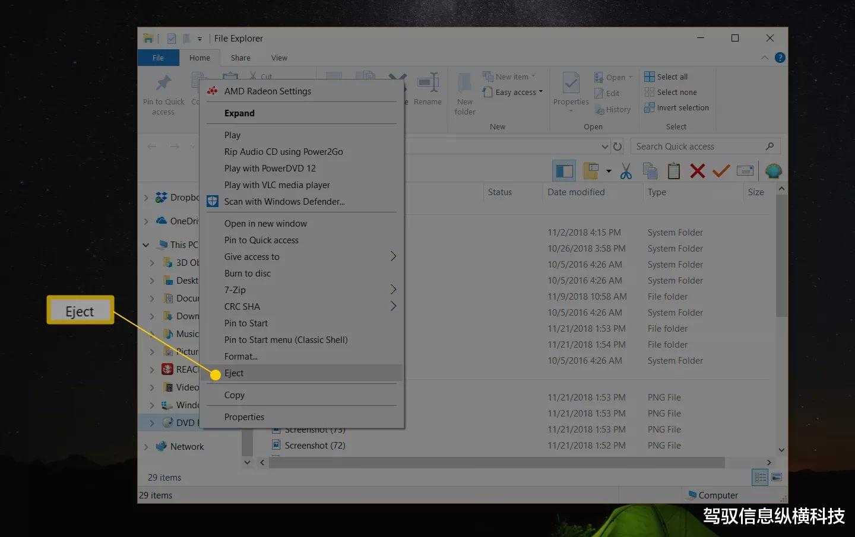The height and width of the screenshot is (537, 855).
Task: Choose Expand in the context menu
Action: tap(302, 113)
